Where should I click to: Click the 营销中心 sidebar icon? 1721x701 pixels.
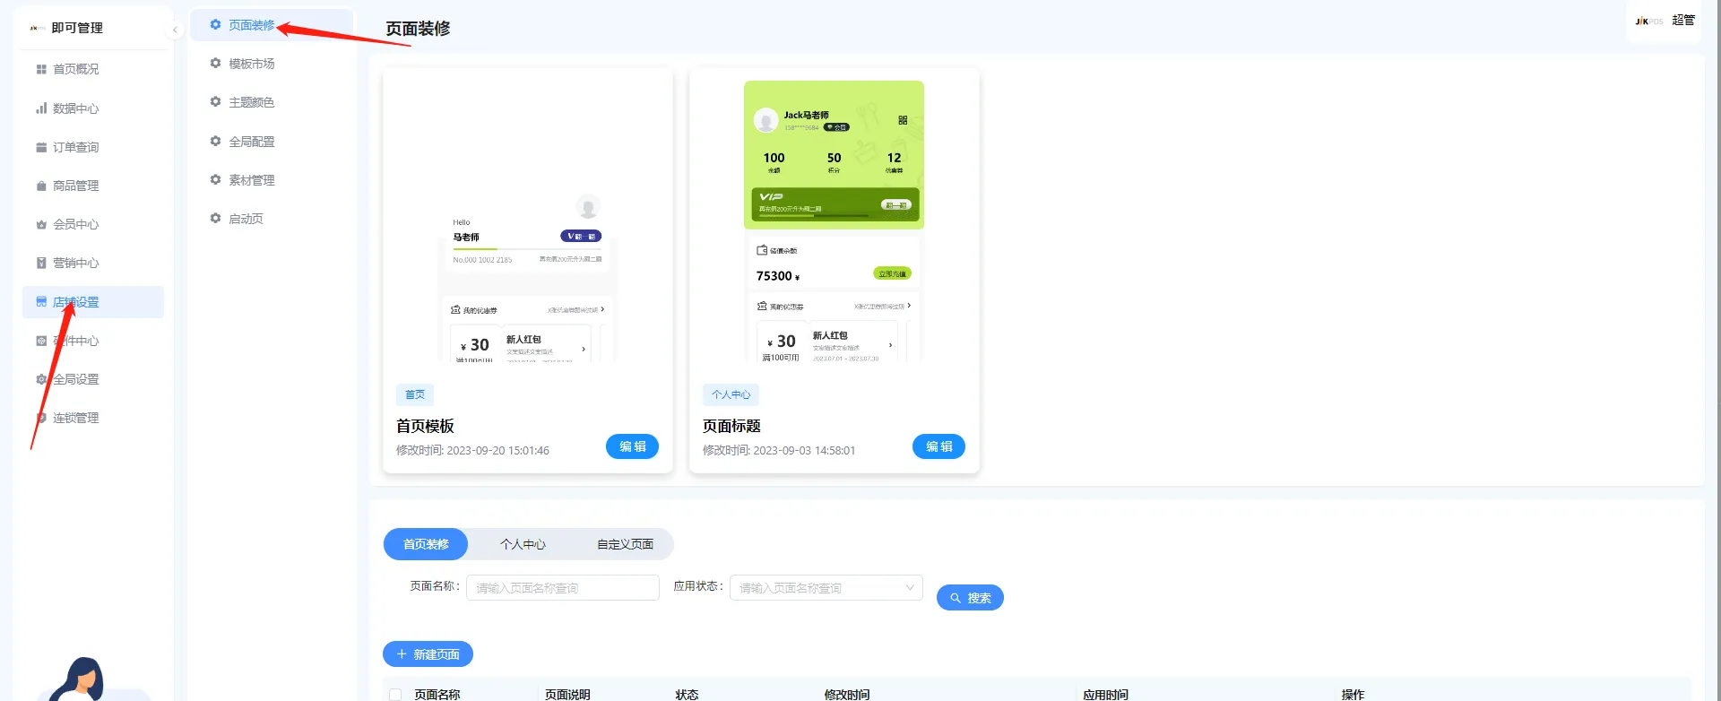pos(41,263)
